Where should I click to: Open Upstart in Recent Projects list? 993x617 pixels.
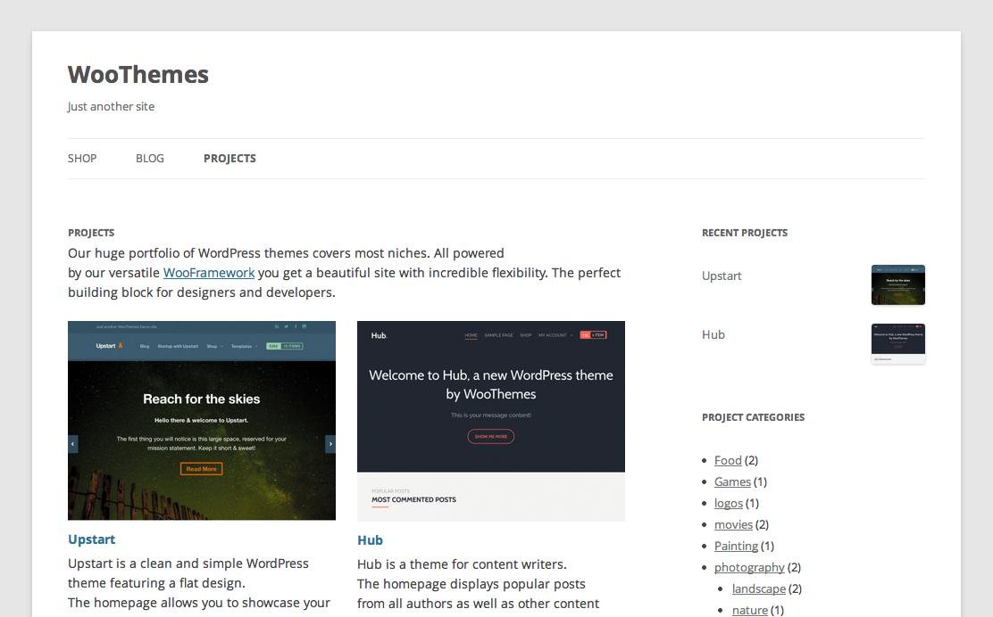pyautogui.click(x=722, y=276)
